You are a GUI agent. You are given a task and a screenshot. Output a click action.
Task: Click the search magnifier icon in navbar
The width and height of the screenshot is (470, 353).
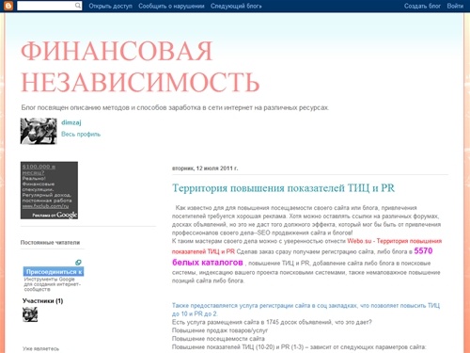coord(78,6)
